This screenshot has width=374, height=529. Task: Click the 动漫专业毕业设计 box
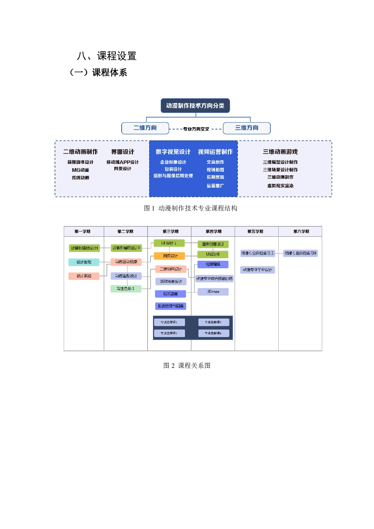tap(257, 270)
